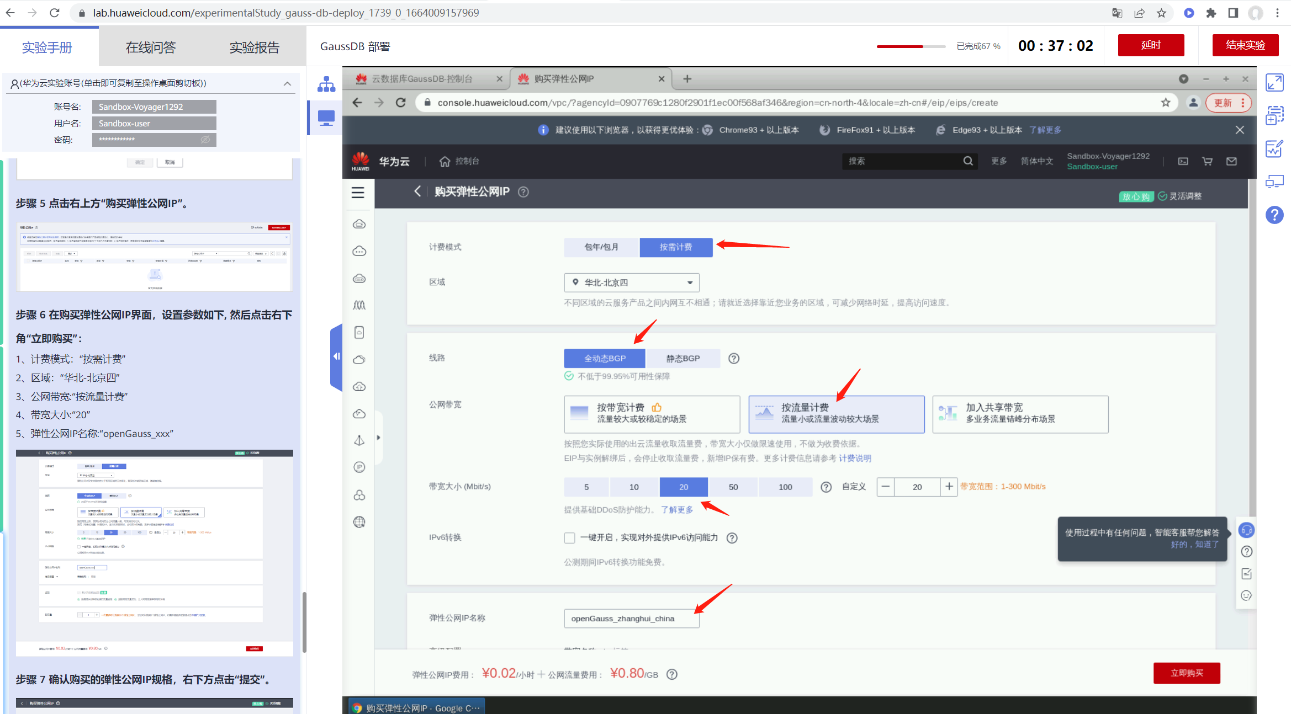Click the 计费说明 link
Image resolution: width=1291 pixels, height=714 pixels.
[854, 458]
